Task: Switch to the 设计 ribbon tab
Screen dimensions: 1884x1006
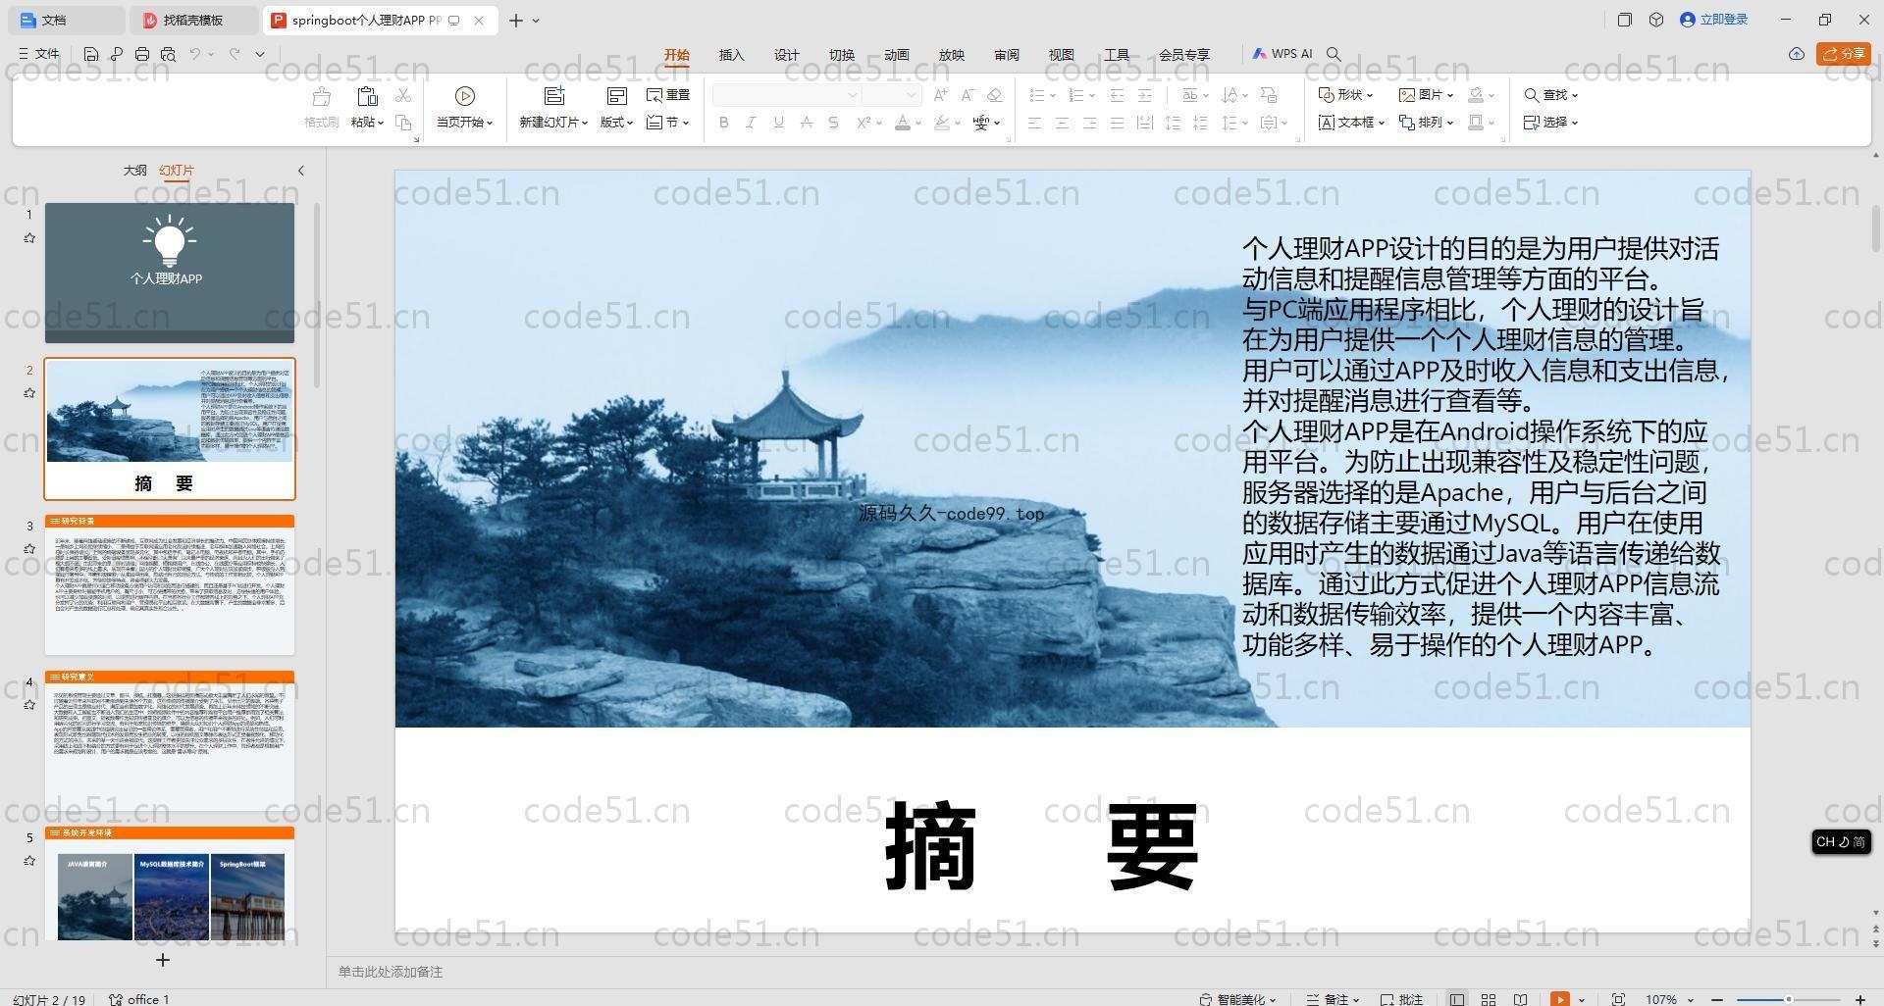Action: point(787,55)
